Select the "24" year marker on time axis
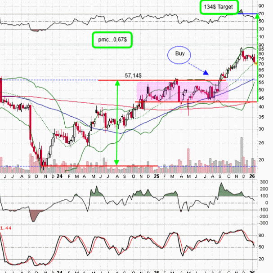This screenshot has height=273, width=273. pos(59,177)
